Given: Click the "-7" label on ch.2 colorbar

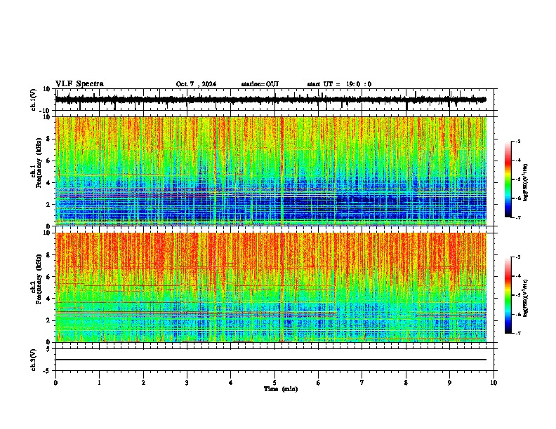Looking at the screenshot, I should point(517,334).
